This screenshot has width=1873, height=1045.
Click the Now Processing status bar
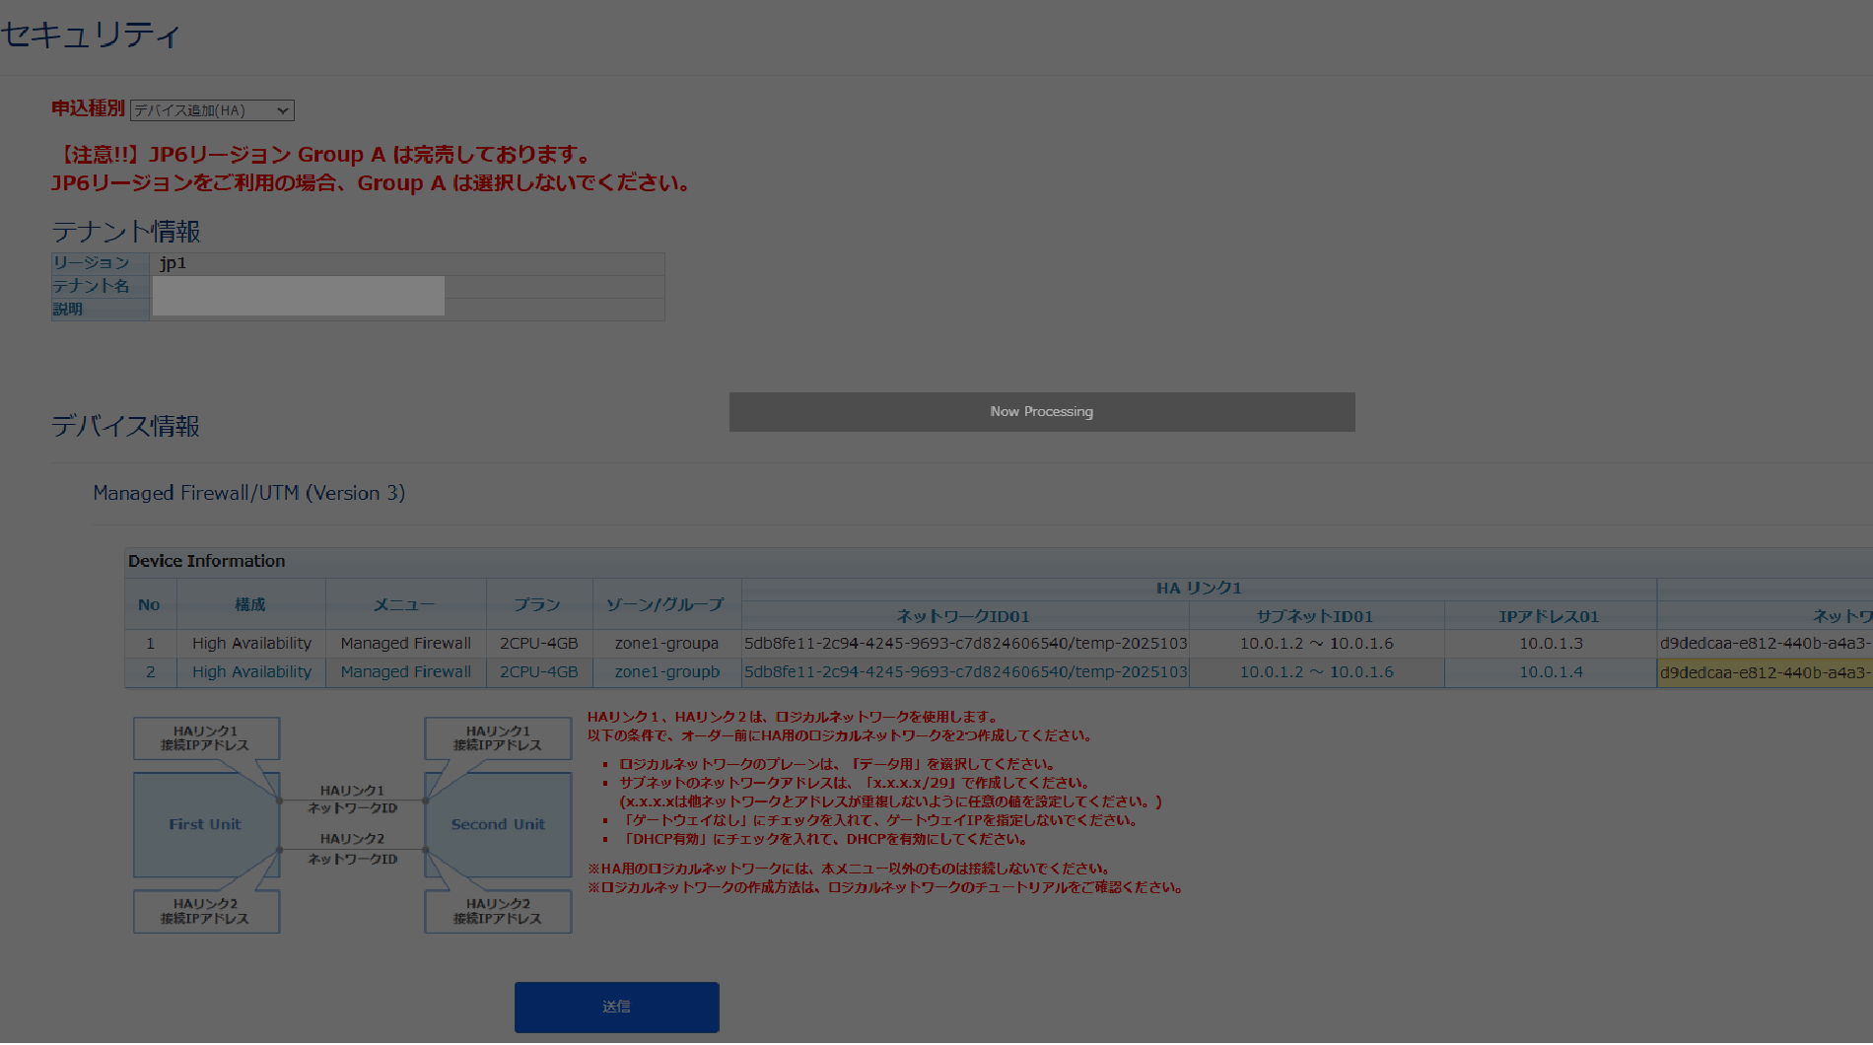pos(1041,412)
